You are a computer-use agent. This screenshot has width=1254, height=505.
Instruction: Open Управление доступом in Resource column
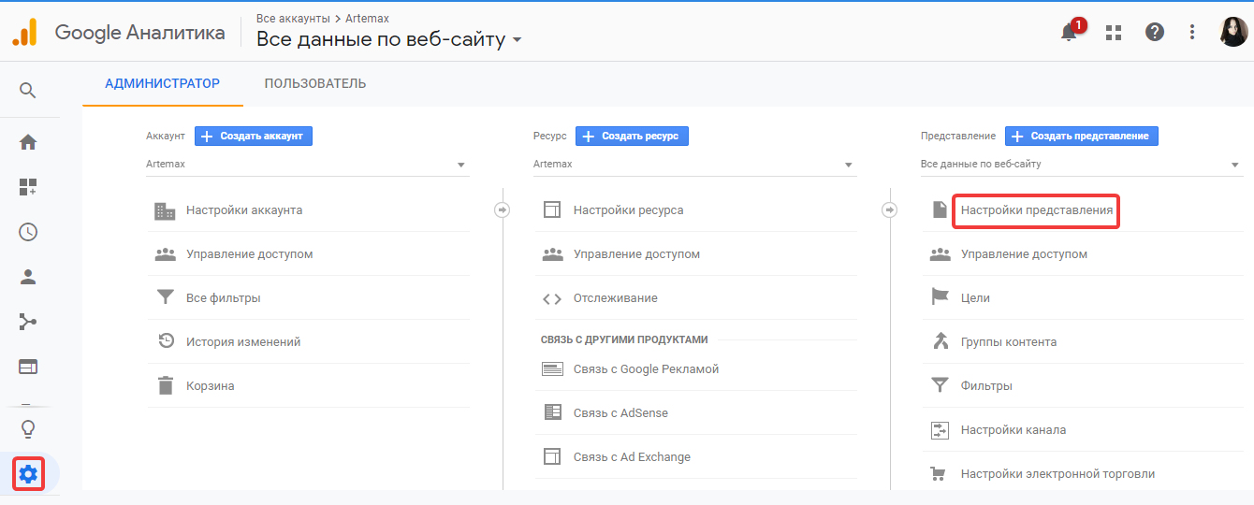636,254
